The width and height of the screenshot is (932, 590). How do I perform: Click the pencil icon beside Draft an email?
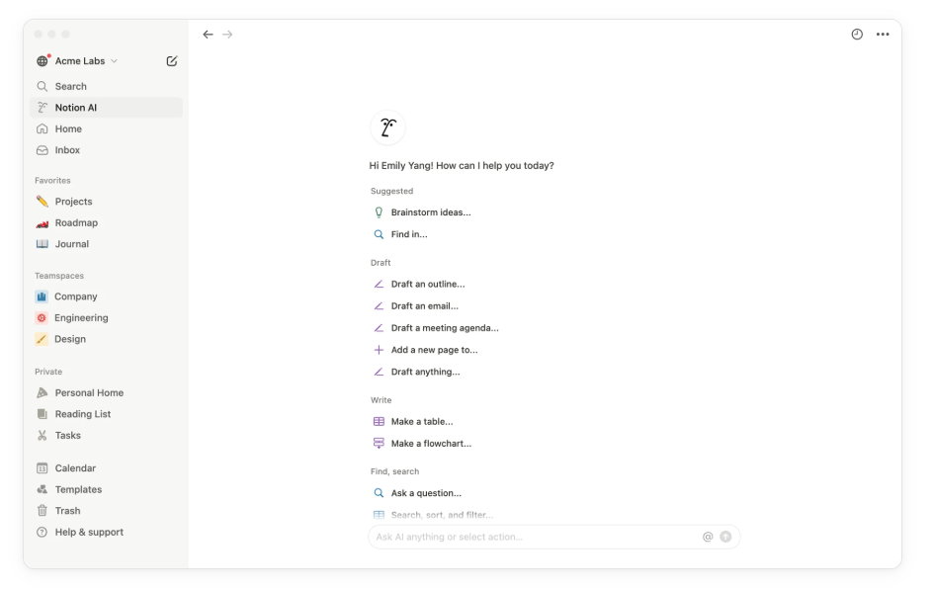click(379, 306)
